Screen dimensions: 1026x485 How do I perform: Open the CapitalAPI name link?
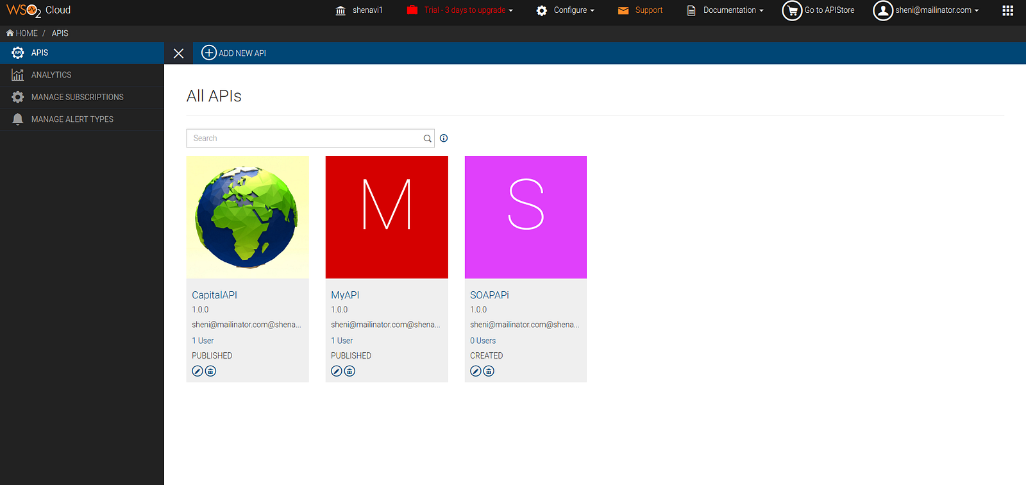point(214,295)
